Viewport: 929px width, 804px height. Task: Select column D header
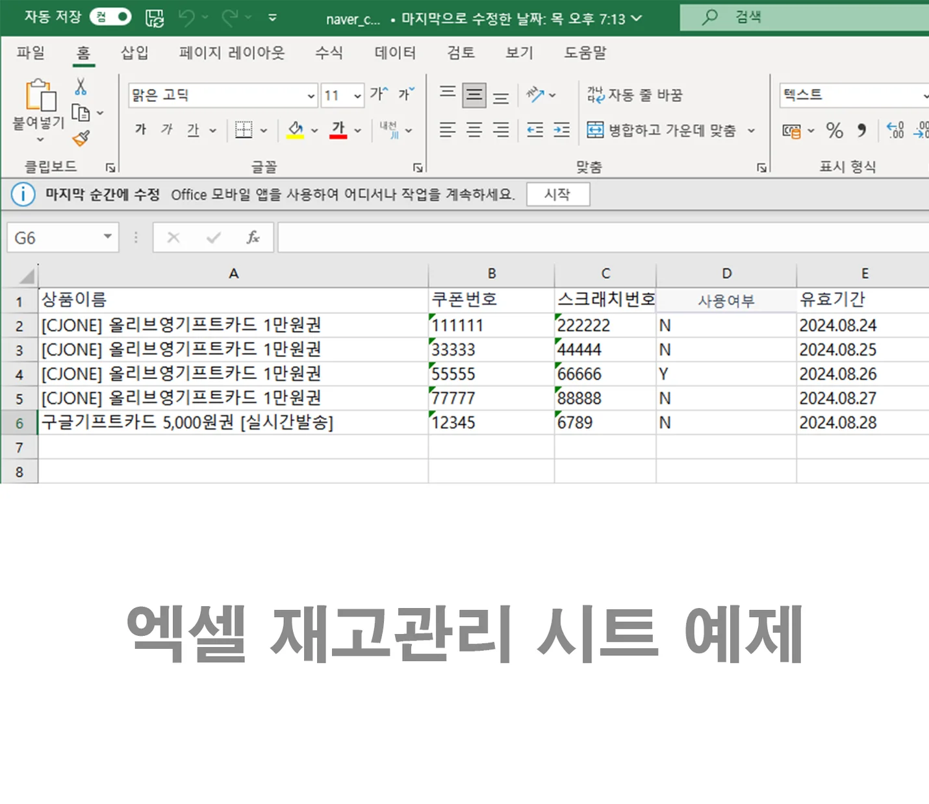tap(726, 274)
